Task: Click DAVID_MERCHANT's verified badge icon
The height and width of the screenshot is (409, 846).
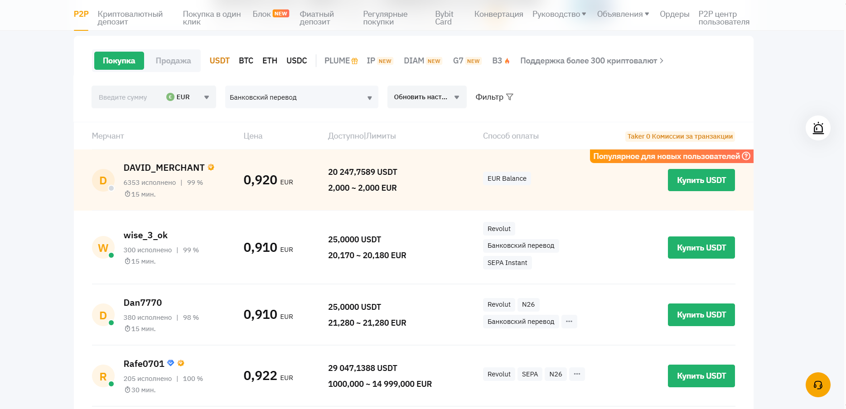Action: tap(211, 168)
